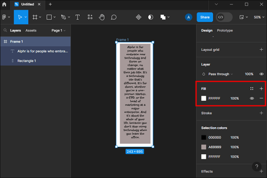Click the blue Share button

(x=205, y=17)
